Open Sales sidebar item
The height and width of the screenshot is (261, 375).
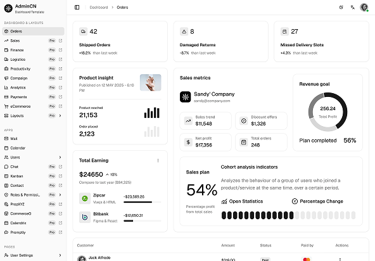click(x=33, y=41)
